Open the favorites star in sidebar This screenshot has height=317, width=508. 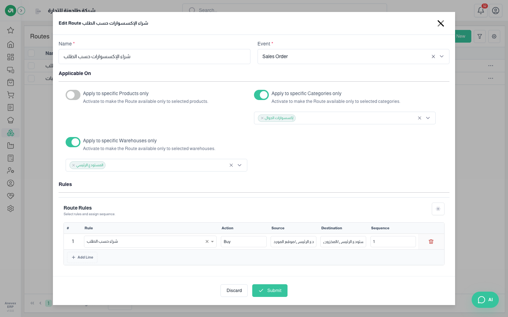11,30
